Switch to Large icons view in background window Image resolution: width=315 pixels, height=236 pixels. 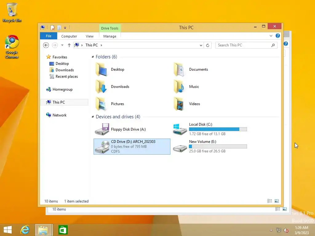pos(285,209)
